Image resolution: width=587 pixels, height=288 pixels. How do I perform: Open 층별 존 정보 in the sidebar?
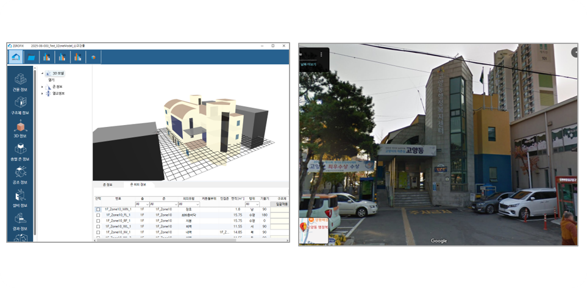[x=20, y=152]
